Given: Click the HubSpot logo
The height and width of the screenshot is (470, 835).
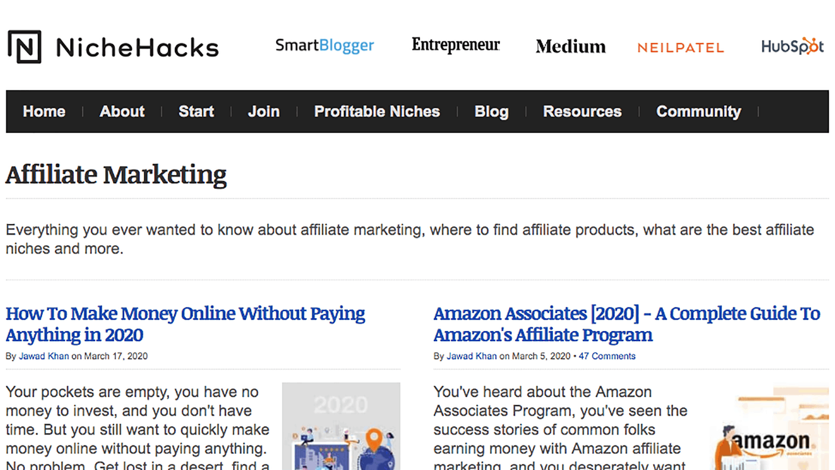Looking at the screenshot, I should 792,46.
